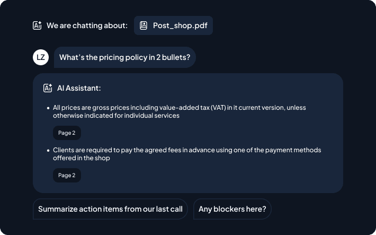Click the "AI Assistant:" heading text

[x=79, y=88]
